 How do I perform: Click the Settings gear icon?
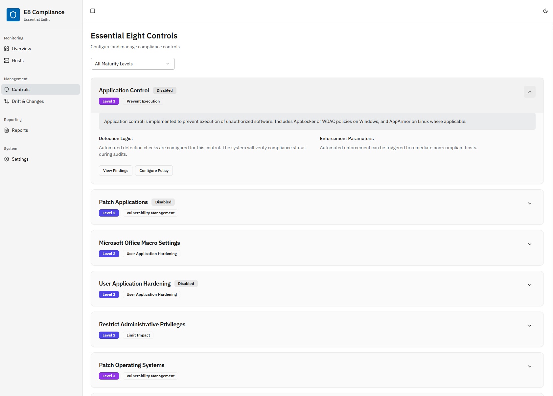point(7,159)
